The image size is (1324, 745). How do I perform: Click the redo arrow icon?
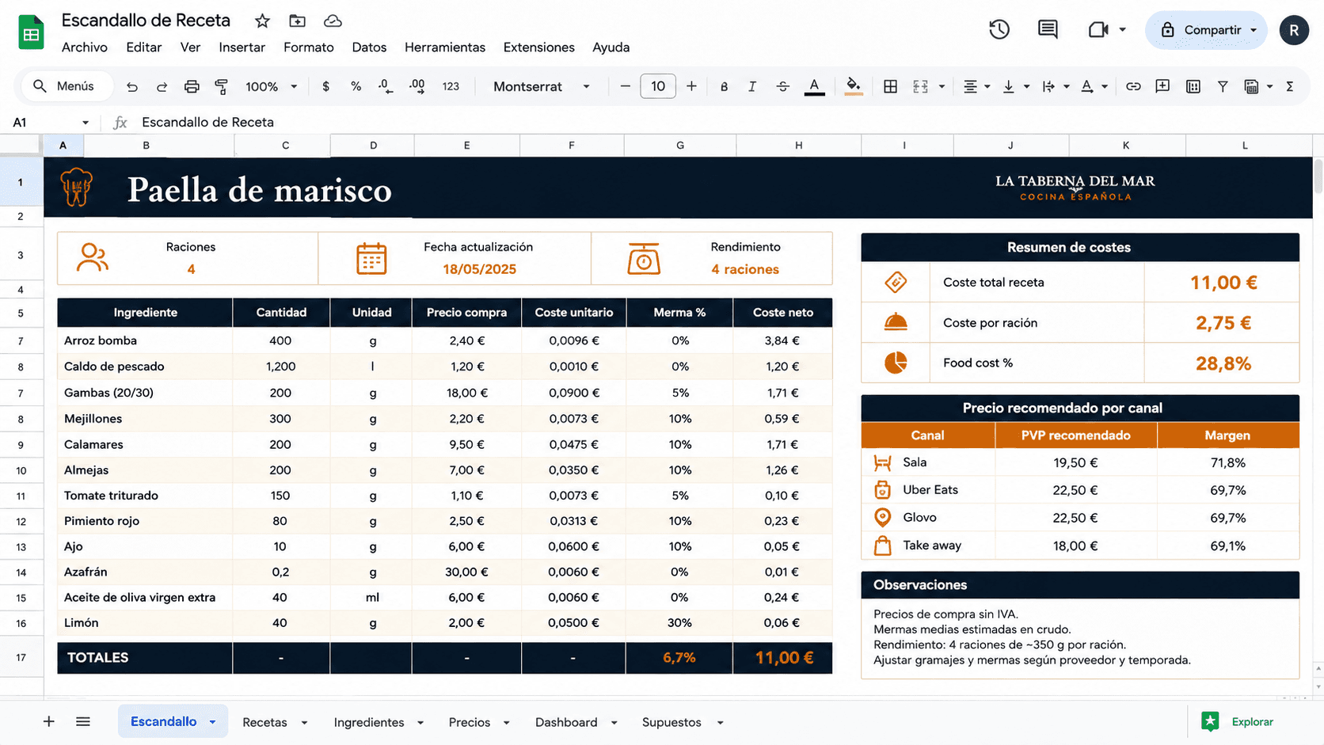click(x=162, y=86)
